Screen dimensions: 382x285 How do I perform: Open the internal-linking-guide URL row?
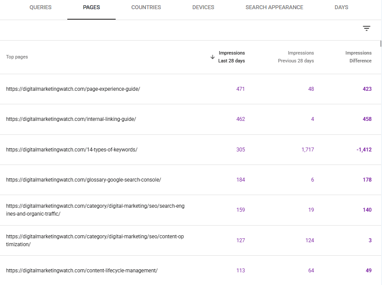tap(71, 119)
